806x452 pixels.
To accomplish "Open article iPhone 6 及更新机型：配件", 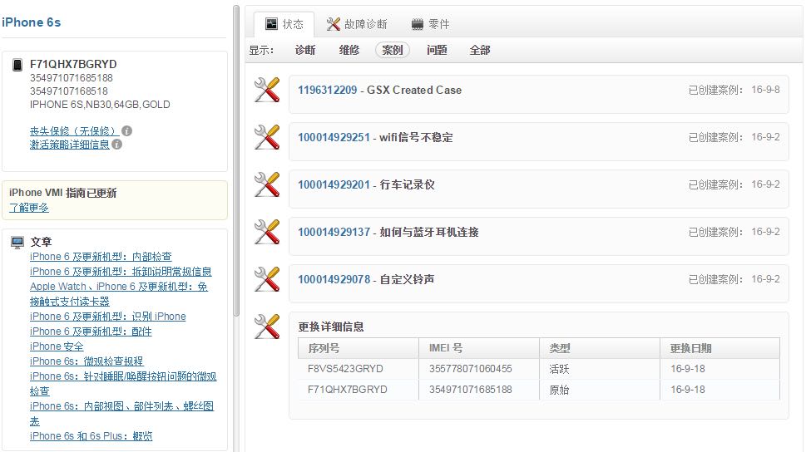I will 91,332.
